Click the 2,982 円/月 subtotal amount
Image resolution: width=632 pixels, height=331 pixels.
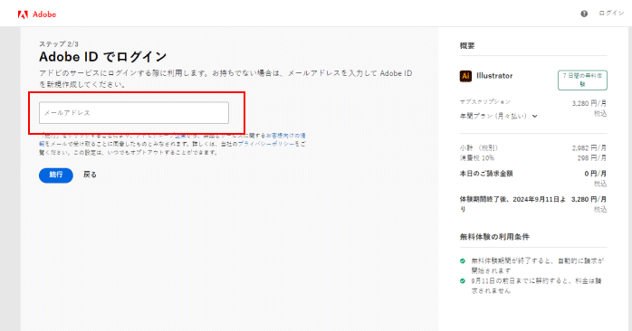[x=589, y=147]
